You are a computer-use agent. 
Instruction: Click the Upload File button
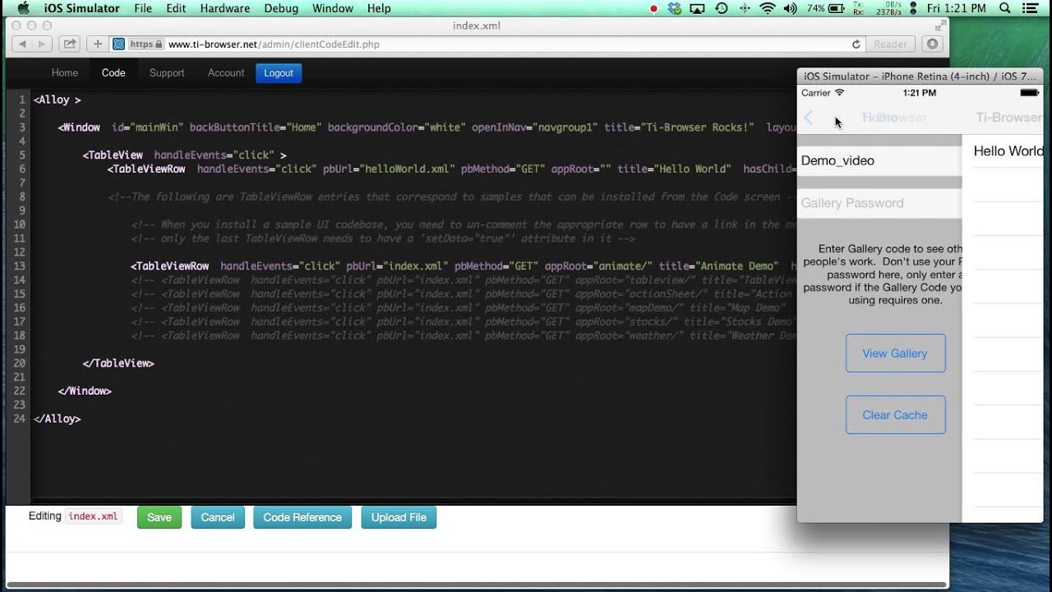pos(399,517)
